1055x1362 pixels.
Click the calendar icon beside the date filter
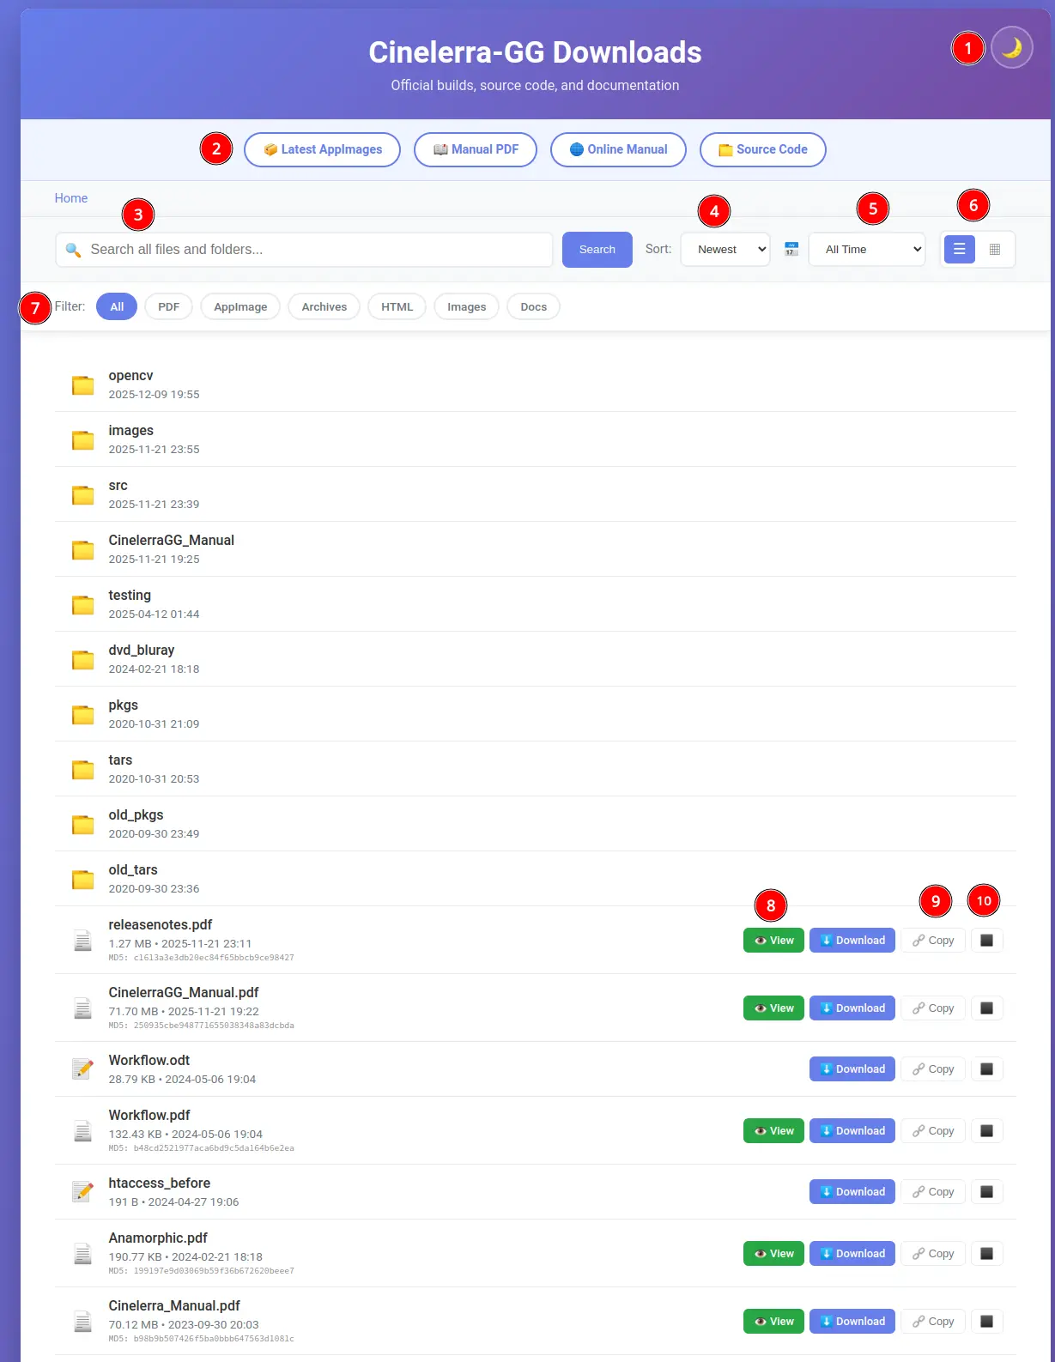point(791,249)
